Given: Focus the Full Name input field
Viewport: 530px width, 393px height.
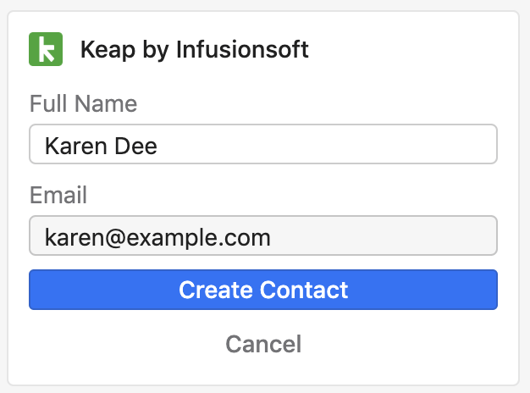Looking at the screenshot, I should tap(263, 145).
